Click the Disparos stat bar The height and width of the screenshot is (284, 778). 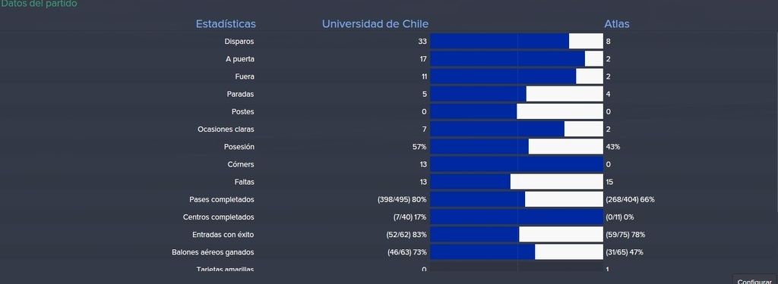[517, 42]
